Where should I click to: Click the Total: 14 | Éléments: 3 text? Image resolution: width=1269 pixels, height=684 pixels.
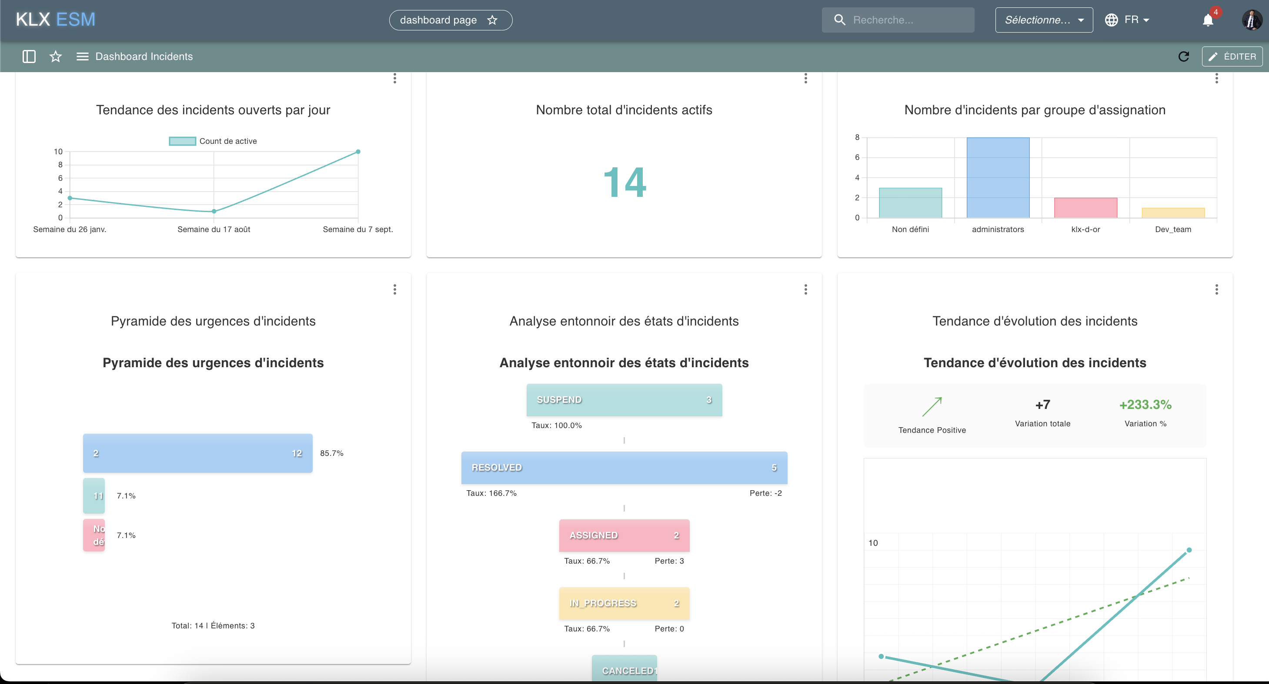click(x=213, y=626)
